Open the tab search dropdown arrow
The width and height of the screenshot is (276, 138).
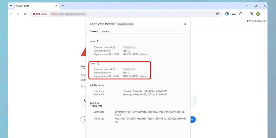coord(11,6)
